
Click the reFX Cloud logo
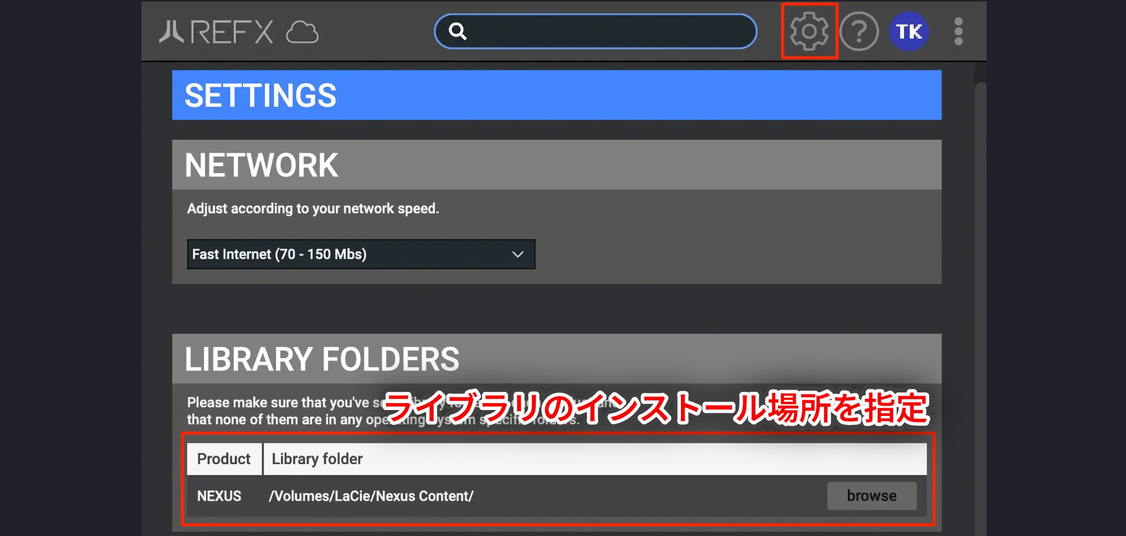[239, 32]
